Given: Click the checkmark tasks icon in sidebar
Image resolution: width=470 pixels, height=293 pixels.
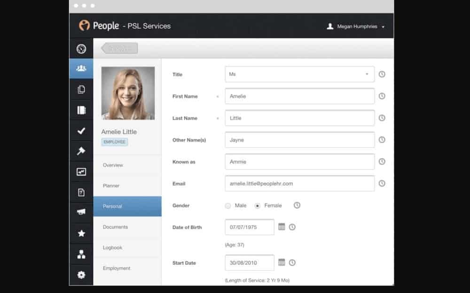Looking at the screenshot, I should tap(81, 131).
